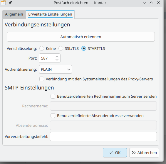Minimize dialog using the down chevron icon
The height and width of the screenshot is (164, 166).
point(144,3)
